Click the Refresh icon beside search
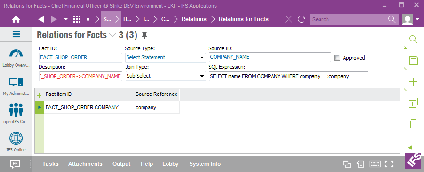 coord(302,19)
